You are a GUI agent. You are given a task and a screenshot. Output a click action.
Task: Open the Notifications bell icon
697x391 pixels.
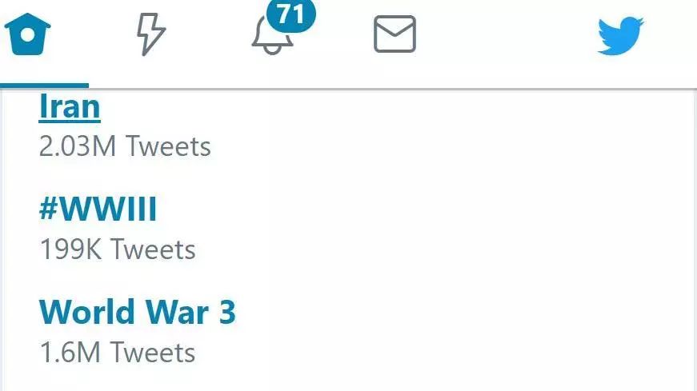pyautogui.click(x=272, y=38)
